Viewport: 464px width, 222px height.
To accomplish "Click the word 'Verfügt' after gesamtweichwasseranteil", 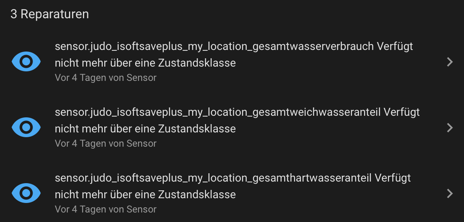I will [401, 112].
